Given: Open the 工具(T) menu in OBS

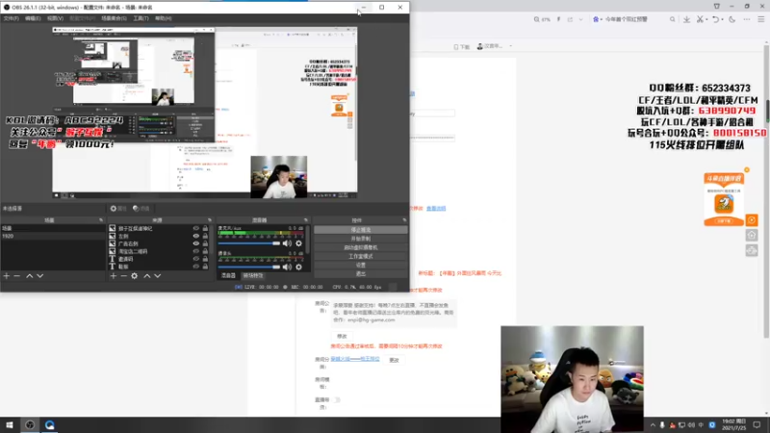Looking at the screenshot, I should coord(141,18).
